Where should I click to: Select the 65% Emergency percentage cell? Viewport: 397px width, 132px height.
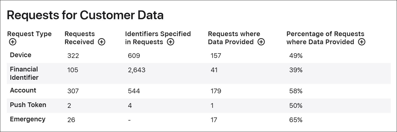(x=296, y=120)
